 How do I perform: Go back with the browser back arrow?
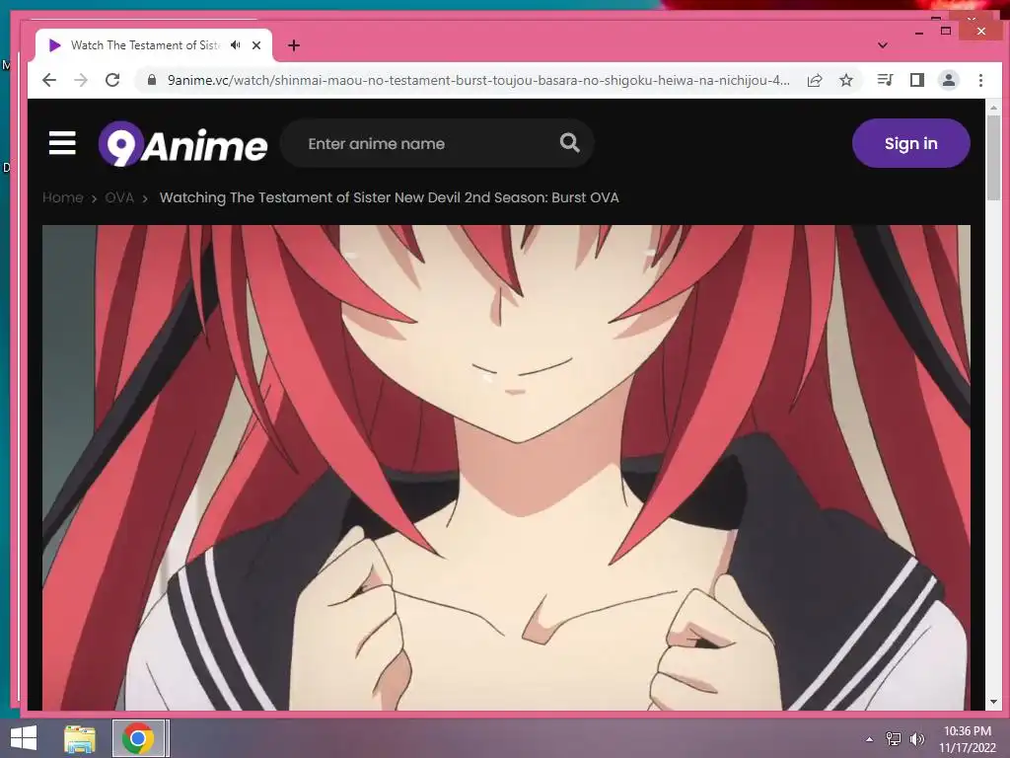(49, 80)
